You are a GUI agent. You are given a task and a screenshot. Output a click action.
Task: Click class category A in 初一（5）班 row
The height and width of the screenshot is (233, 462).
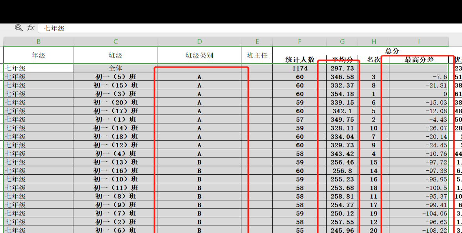click(x=199, y=77)
